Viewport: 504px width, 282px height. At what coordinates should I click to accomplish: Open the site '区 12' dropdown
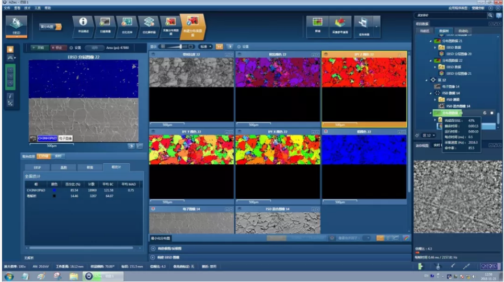[429, 136]
